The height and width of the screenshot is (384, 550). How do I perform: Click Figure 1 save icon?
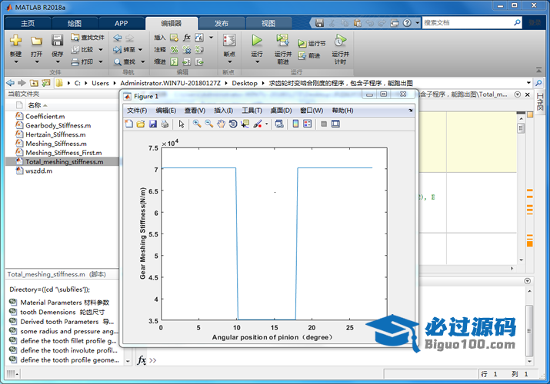click(x=152, y=124)
